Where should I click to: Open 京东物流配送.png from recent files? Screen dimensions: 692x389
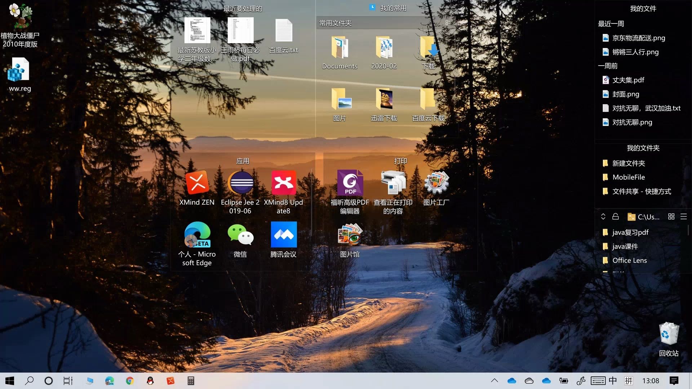(x=638, y=38)
